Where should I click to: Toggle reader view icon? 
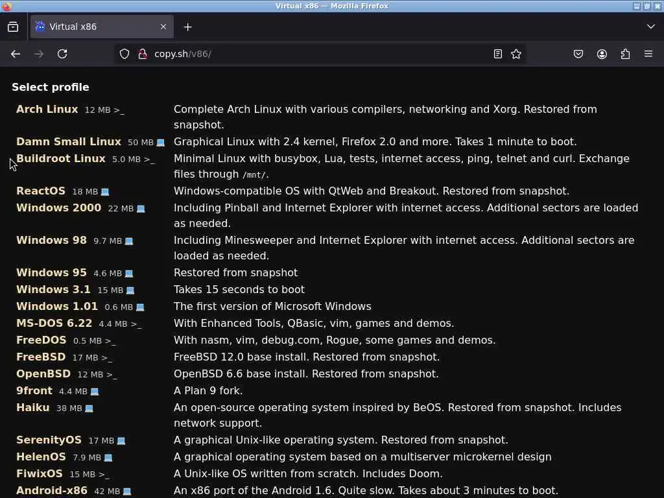click(498, 54)
